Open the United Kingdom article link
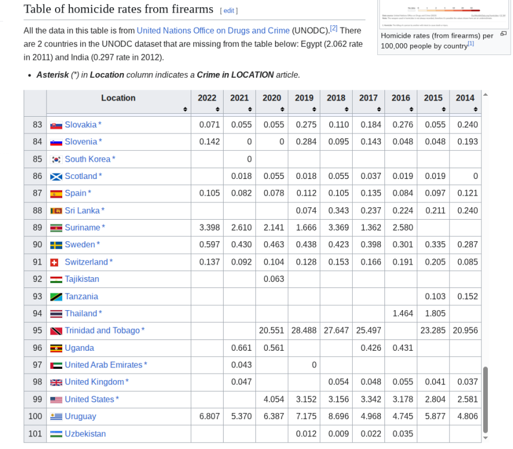 [x=94, y=382]
